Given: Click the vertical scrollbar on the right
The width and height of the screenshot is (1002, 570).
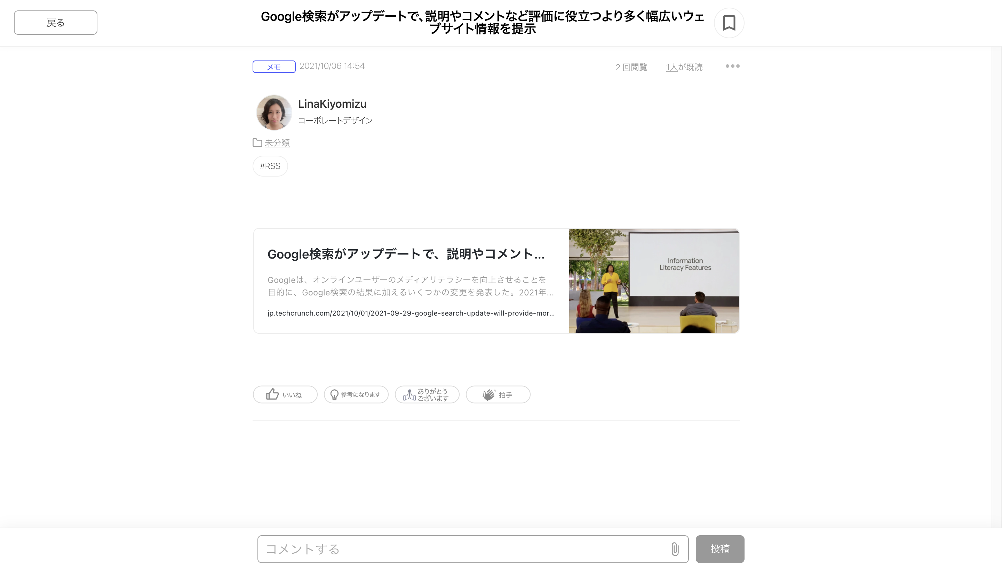Looking at the screenshot, I should 996,287.
